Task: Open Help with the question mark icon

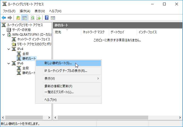Action: [x=47, y=18]
